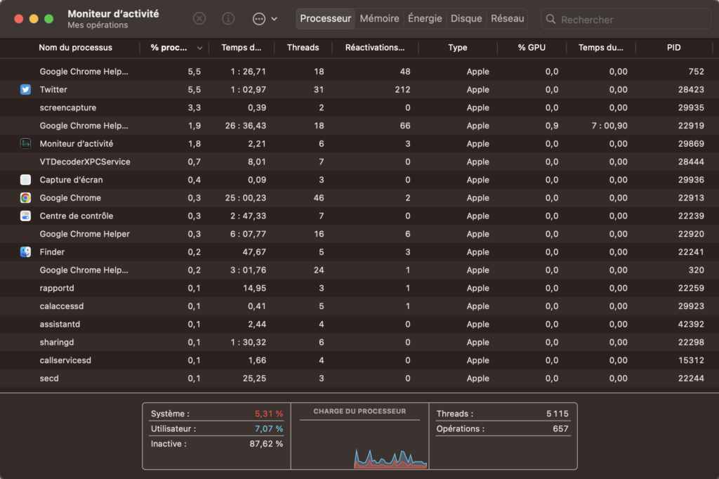
Task: Click the Inactive 87,62 % value
Action: tap(266, 444)
